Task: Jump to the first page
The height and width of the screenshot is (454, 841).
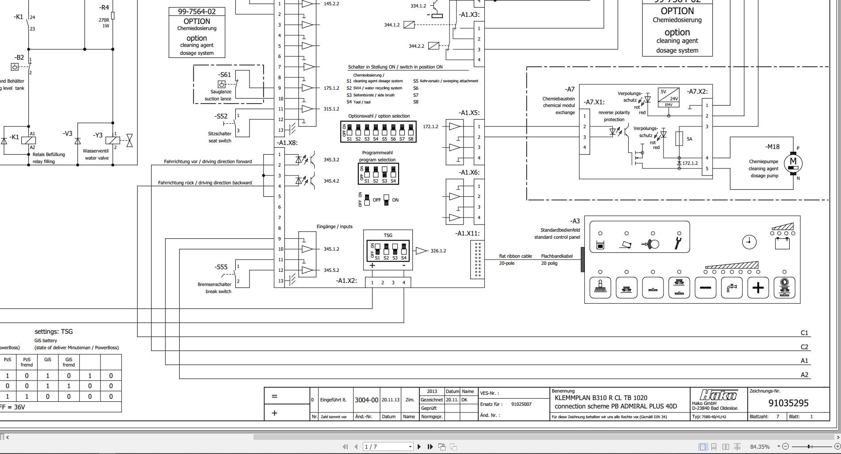Action: point(345,446)
